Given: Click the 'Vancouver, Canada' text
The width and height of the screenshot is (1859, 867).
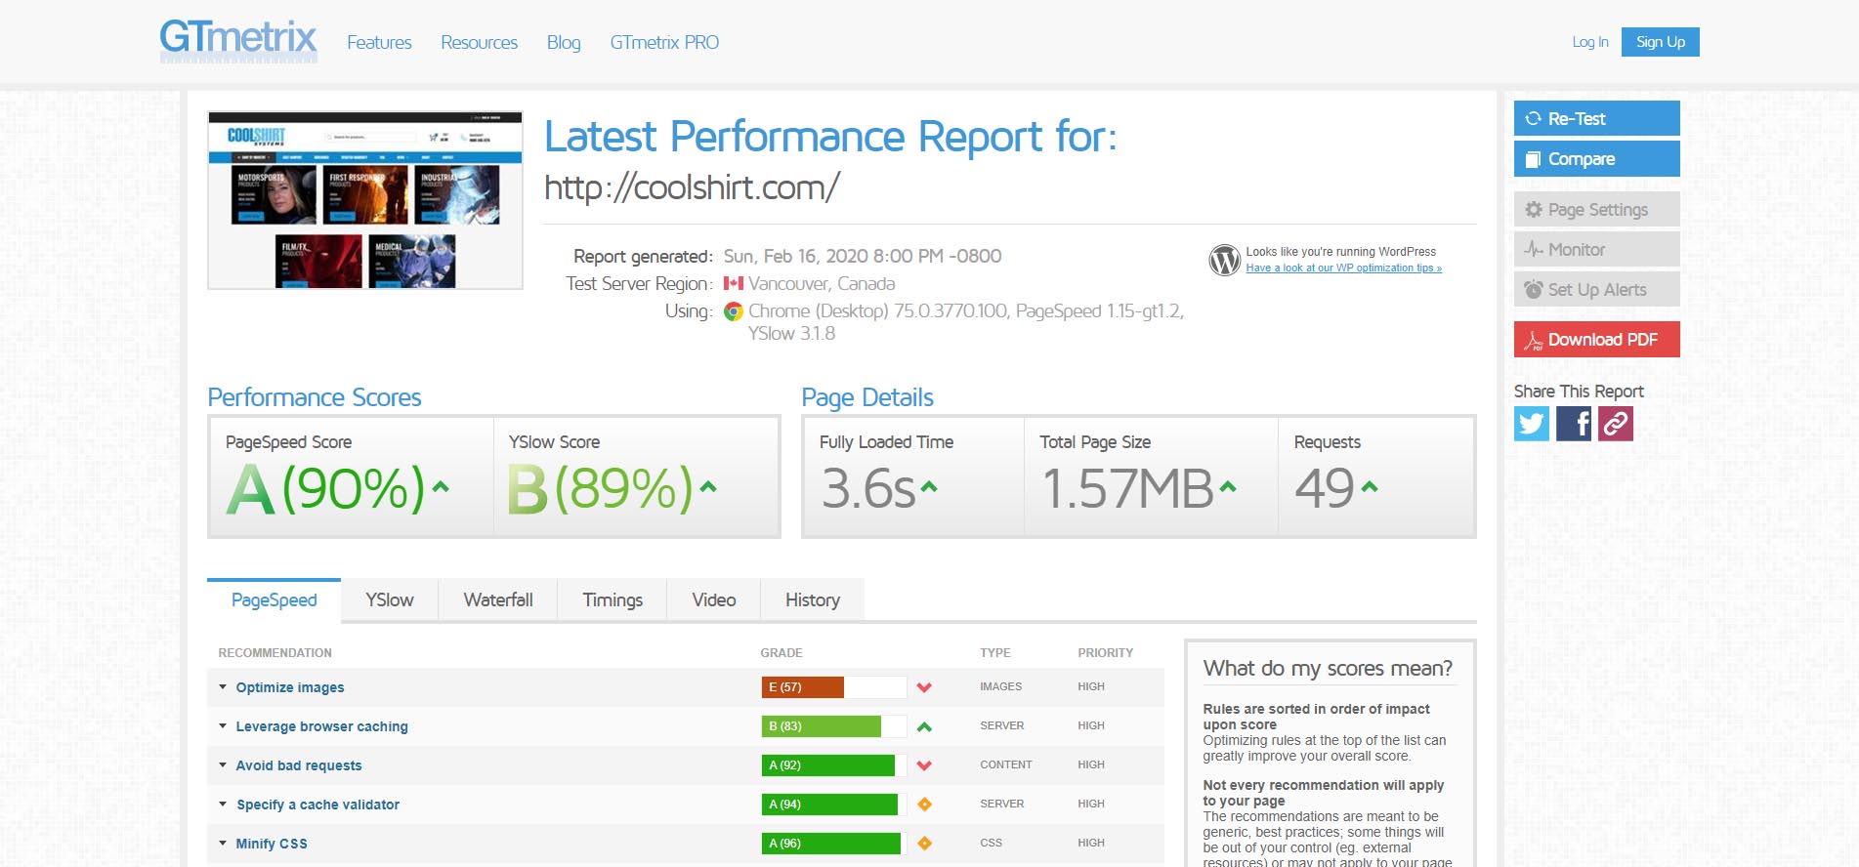Looking at the screenshot, I should click(x=822, y=284).
